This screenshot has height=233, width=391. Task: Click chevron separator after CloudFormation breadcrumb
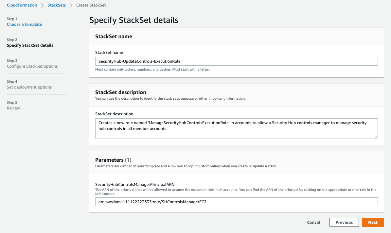pyautogui.click(x=43, y=5)
